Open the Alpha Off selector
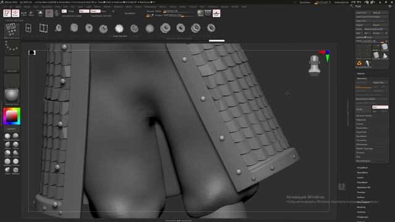This screenshot has height=222, width=395. 12,64
